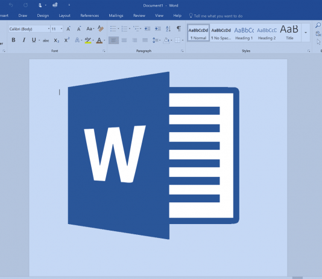Toggle Bold formatting

click(x=13, y=40)
